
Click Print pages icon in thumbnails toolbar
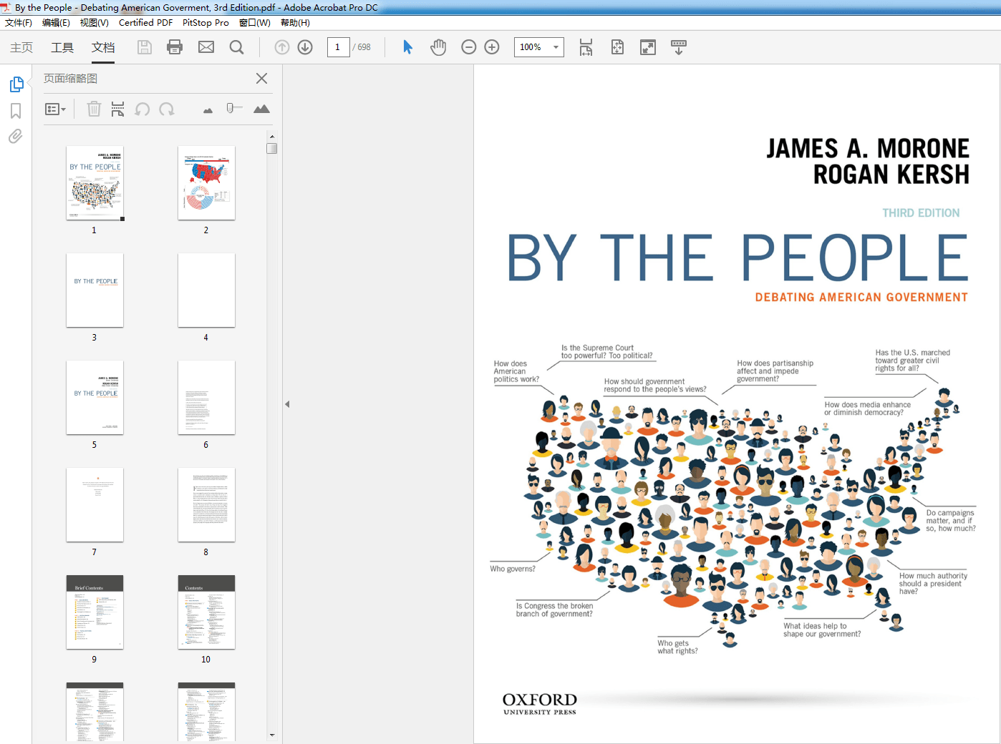tap(118, 109)
